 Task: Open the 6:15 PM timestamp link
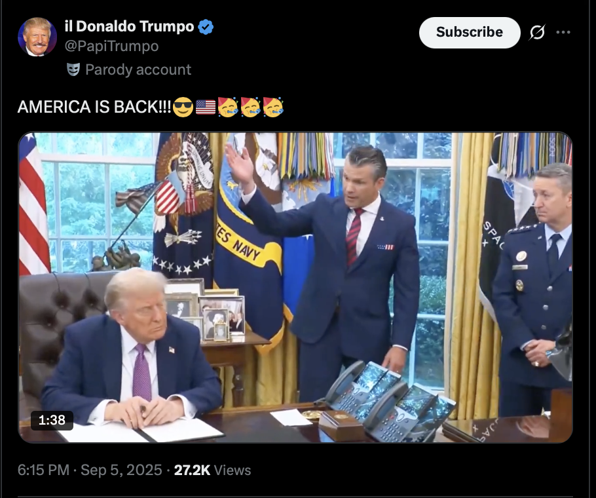pos(43,470)
